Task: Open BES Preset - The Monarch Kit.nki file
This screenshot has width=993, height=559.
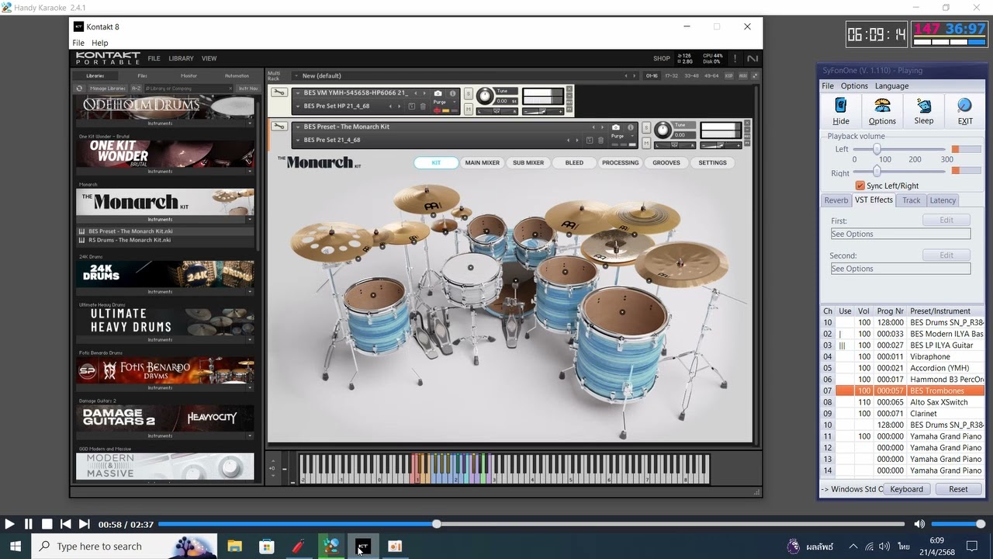Action: point(130,231)
